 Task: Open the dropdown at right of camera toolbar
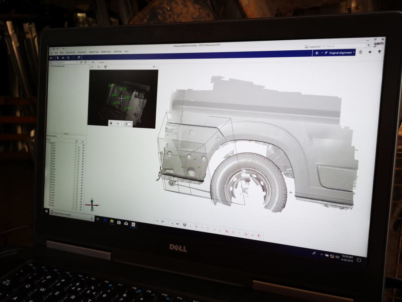coord(155,67)
